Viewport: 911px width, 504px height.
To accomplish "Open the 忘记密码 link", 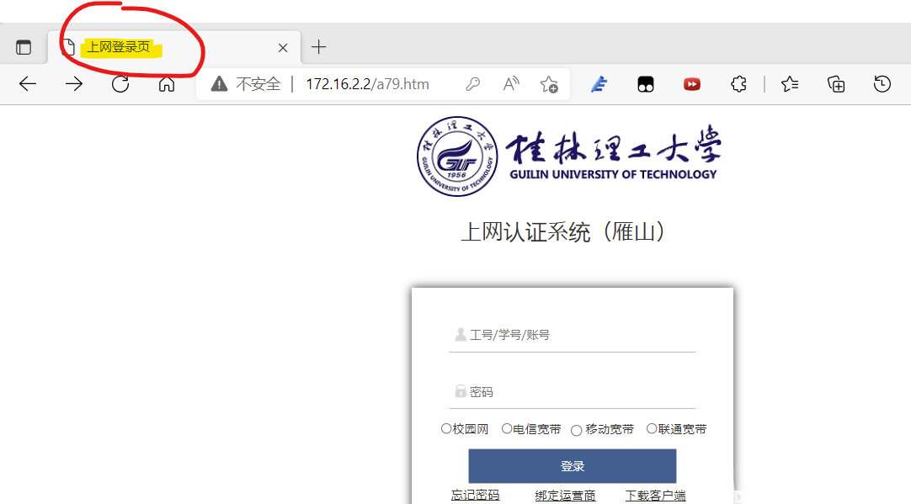I will (475, 496).
